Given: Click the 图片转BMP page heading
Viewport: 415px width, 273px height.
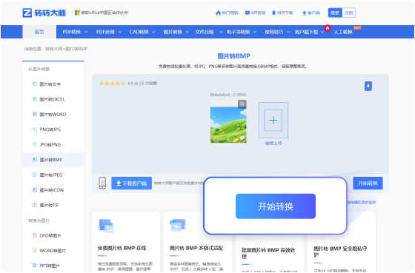Looking at the screenshot, I should (x=233, y=56).
